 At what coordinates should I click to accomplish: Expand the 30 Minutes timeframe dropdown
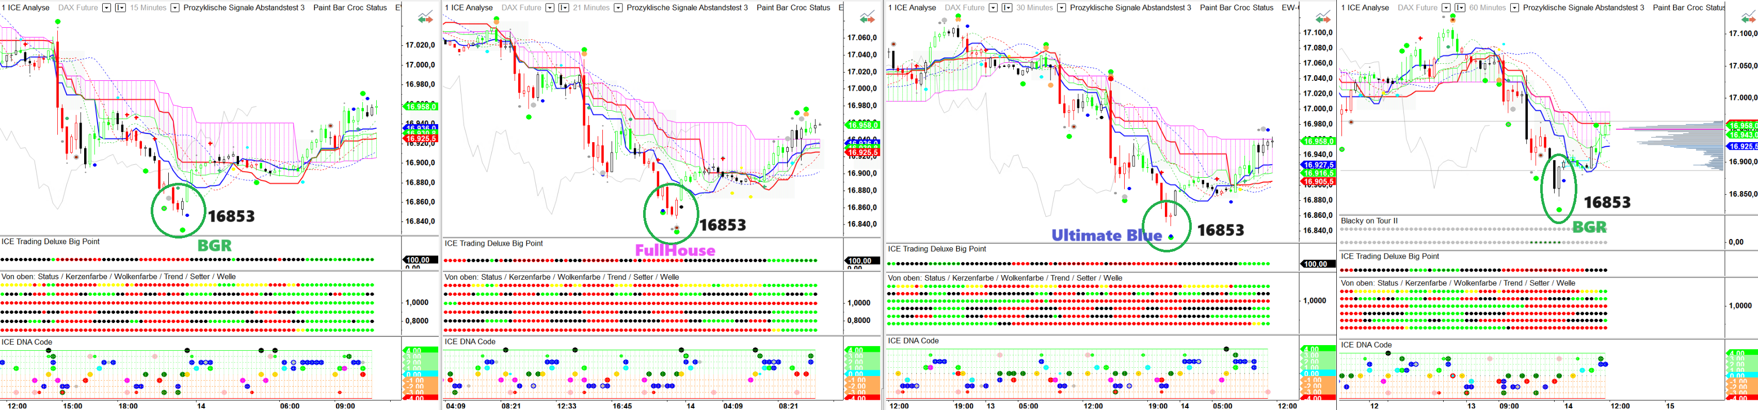coord(1061,8)
